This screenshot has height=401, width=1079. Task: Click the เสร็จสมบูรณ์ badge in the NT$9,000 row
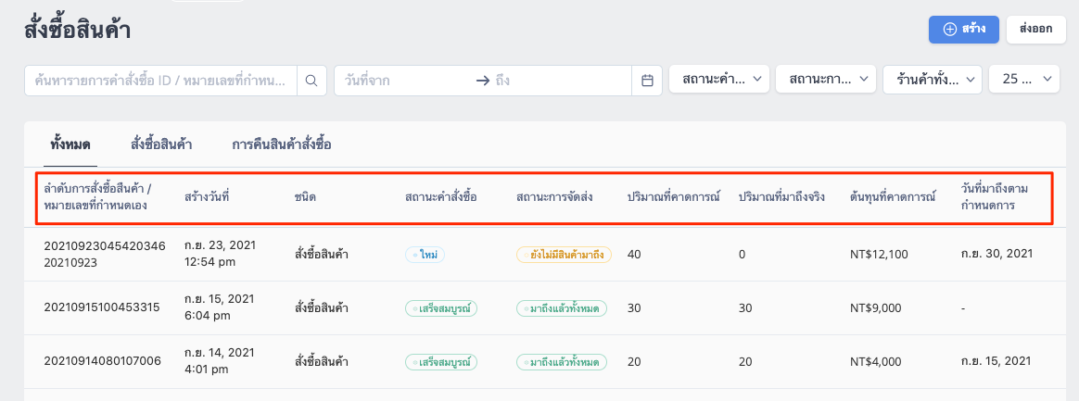[x=441, y=308]
